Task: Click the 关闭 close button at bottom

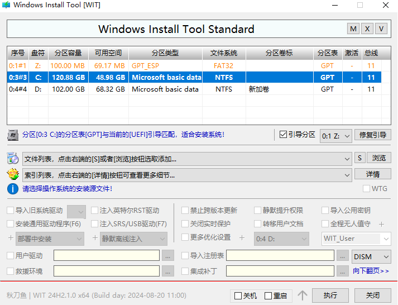Action: pyautogui.click(x=373, y=296)
